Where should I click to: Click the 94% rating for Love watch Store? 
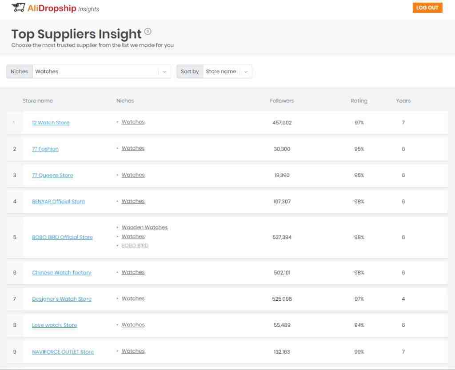pos(359,325)
